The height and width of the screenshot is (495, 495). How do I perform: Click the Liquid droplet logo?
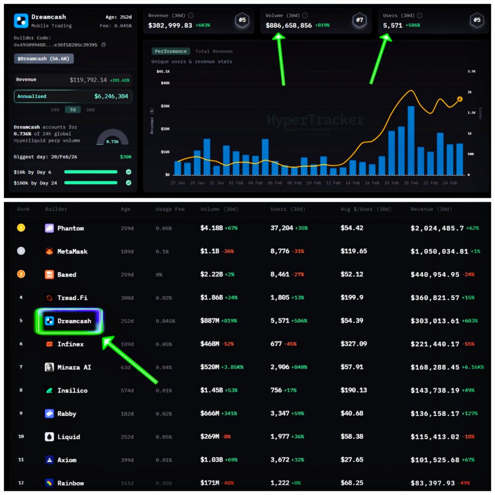[49, 436]
